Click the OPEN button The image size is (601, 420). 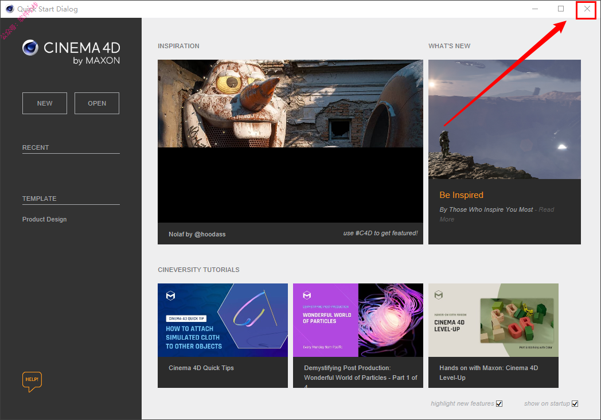[x=96, y=103]
